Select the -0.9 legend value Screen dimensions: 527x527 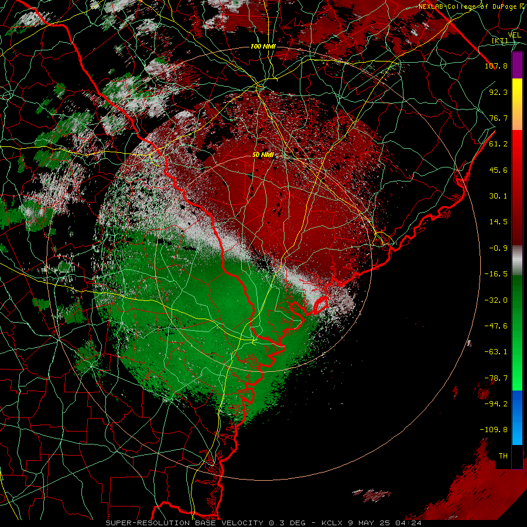pos(498,248)
